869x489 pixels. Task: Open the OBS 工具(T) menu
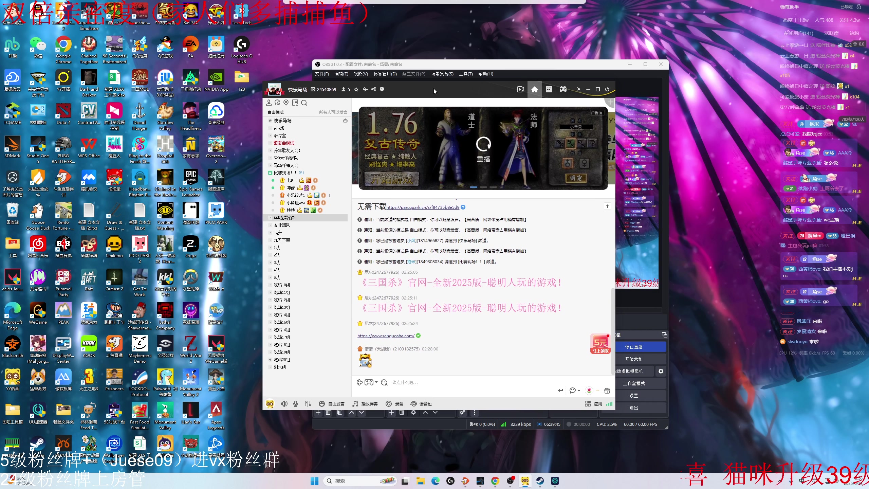tap(466, 74)
